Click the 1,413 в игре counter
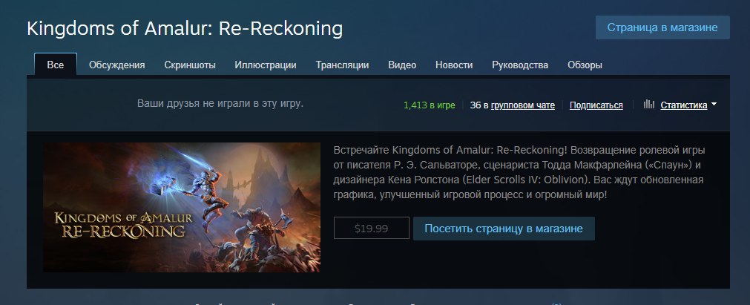This screenshot has width=750, height=305. [x=429, y=105]
